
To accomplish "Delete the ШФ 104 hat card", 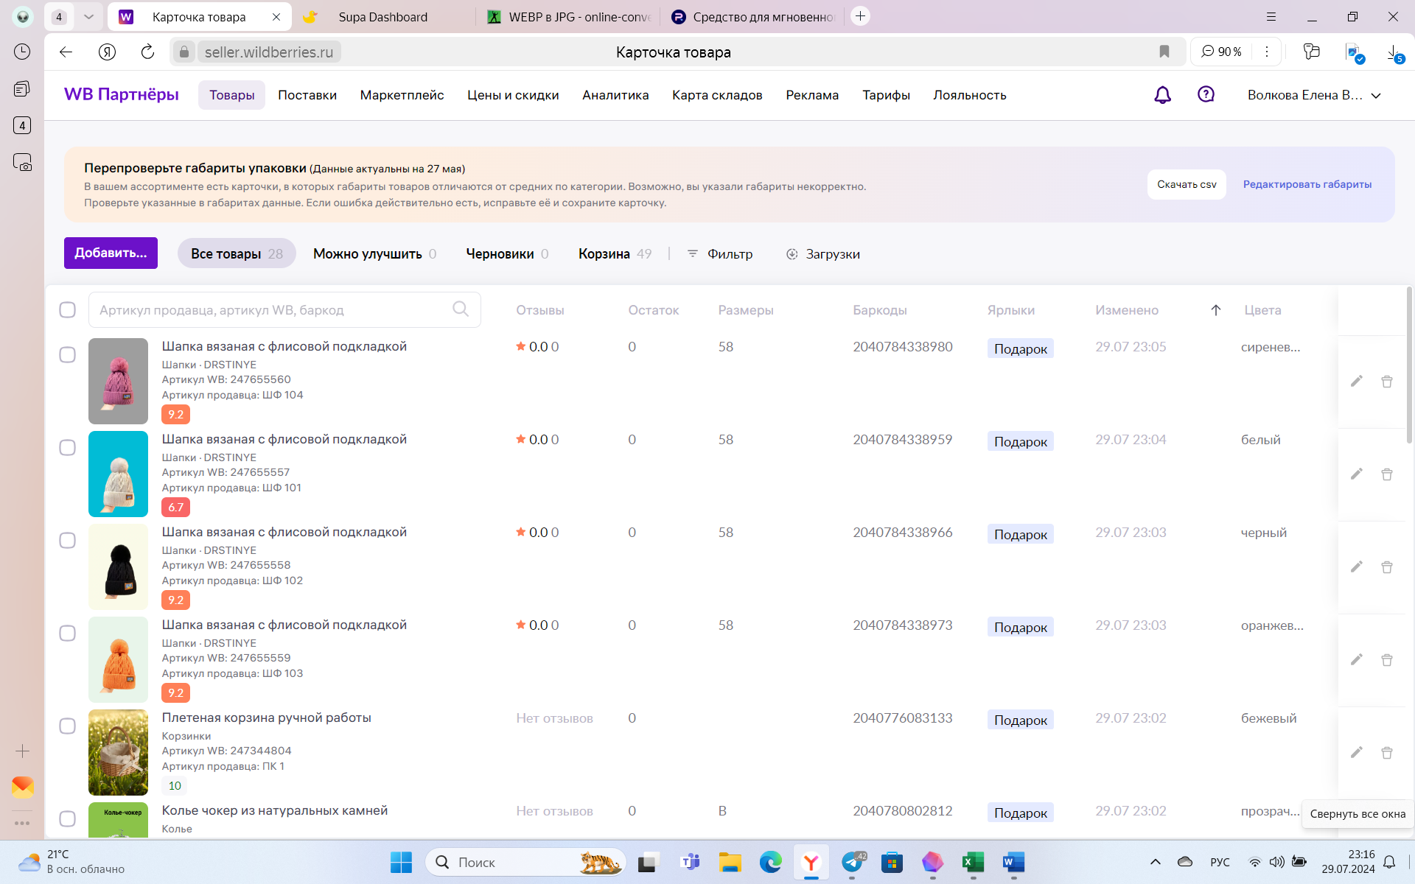I will point(1386,382).
